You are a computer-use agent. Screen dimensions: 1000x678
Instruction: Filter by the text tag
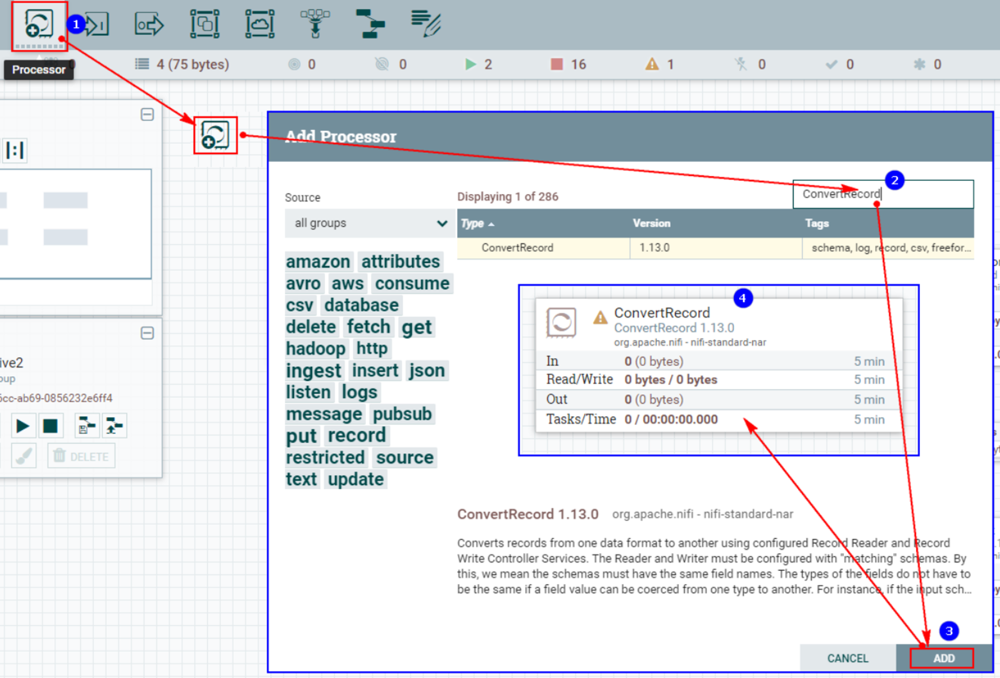301,479
